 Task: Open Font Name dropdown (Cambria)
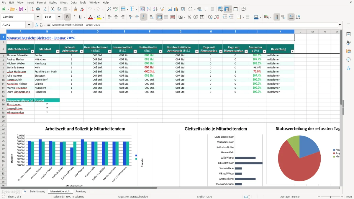pos(38,17)
